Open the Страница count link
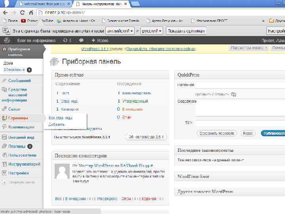 [69, 101]
